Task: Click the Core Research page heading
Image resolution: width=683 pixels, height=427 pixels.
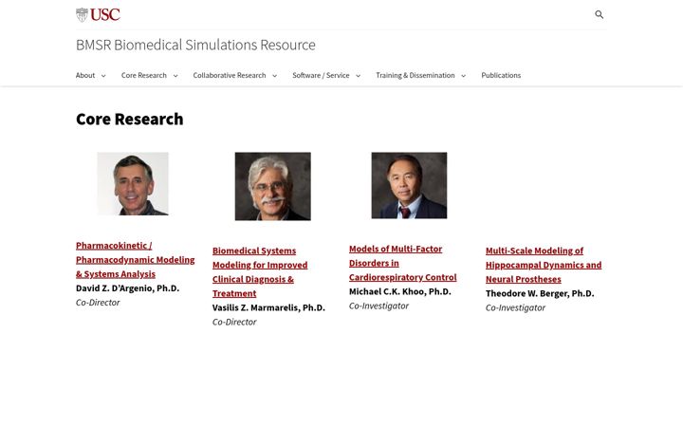Action: pyautogui.click(x=129, y=119)
